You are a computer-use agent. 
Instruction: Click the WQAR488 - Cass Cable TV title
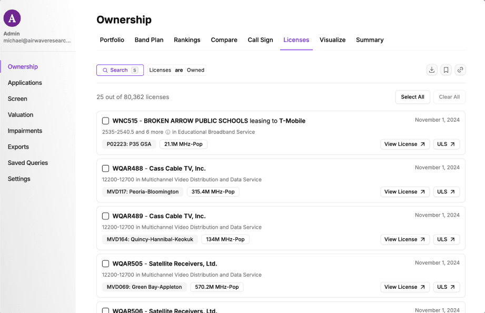coord(159,169)
